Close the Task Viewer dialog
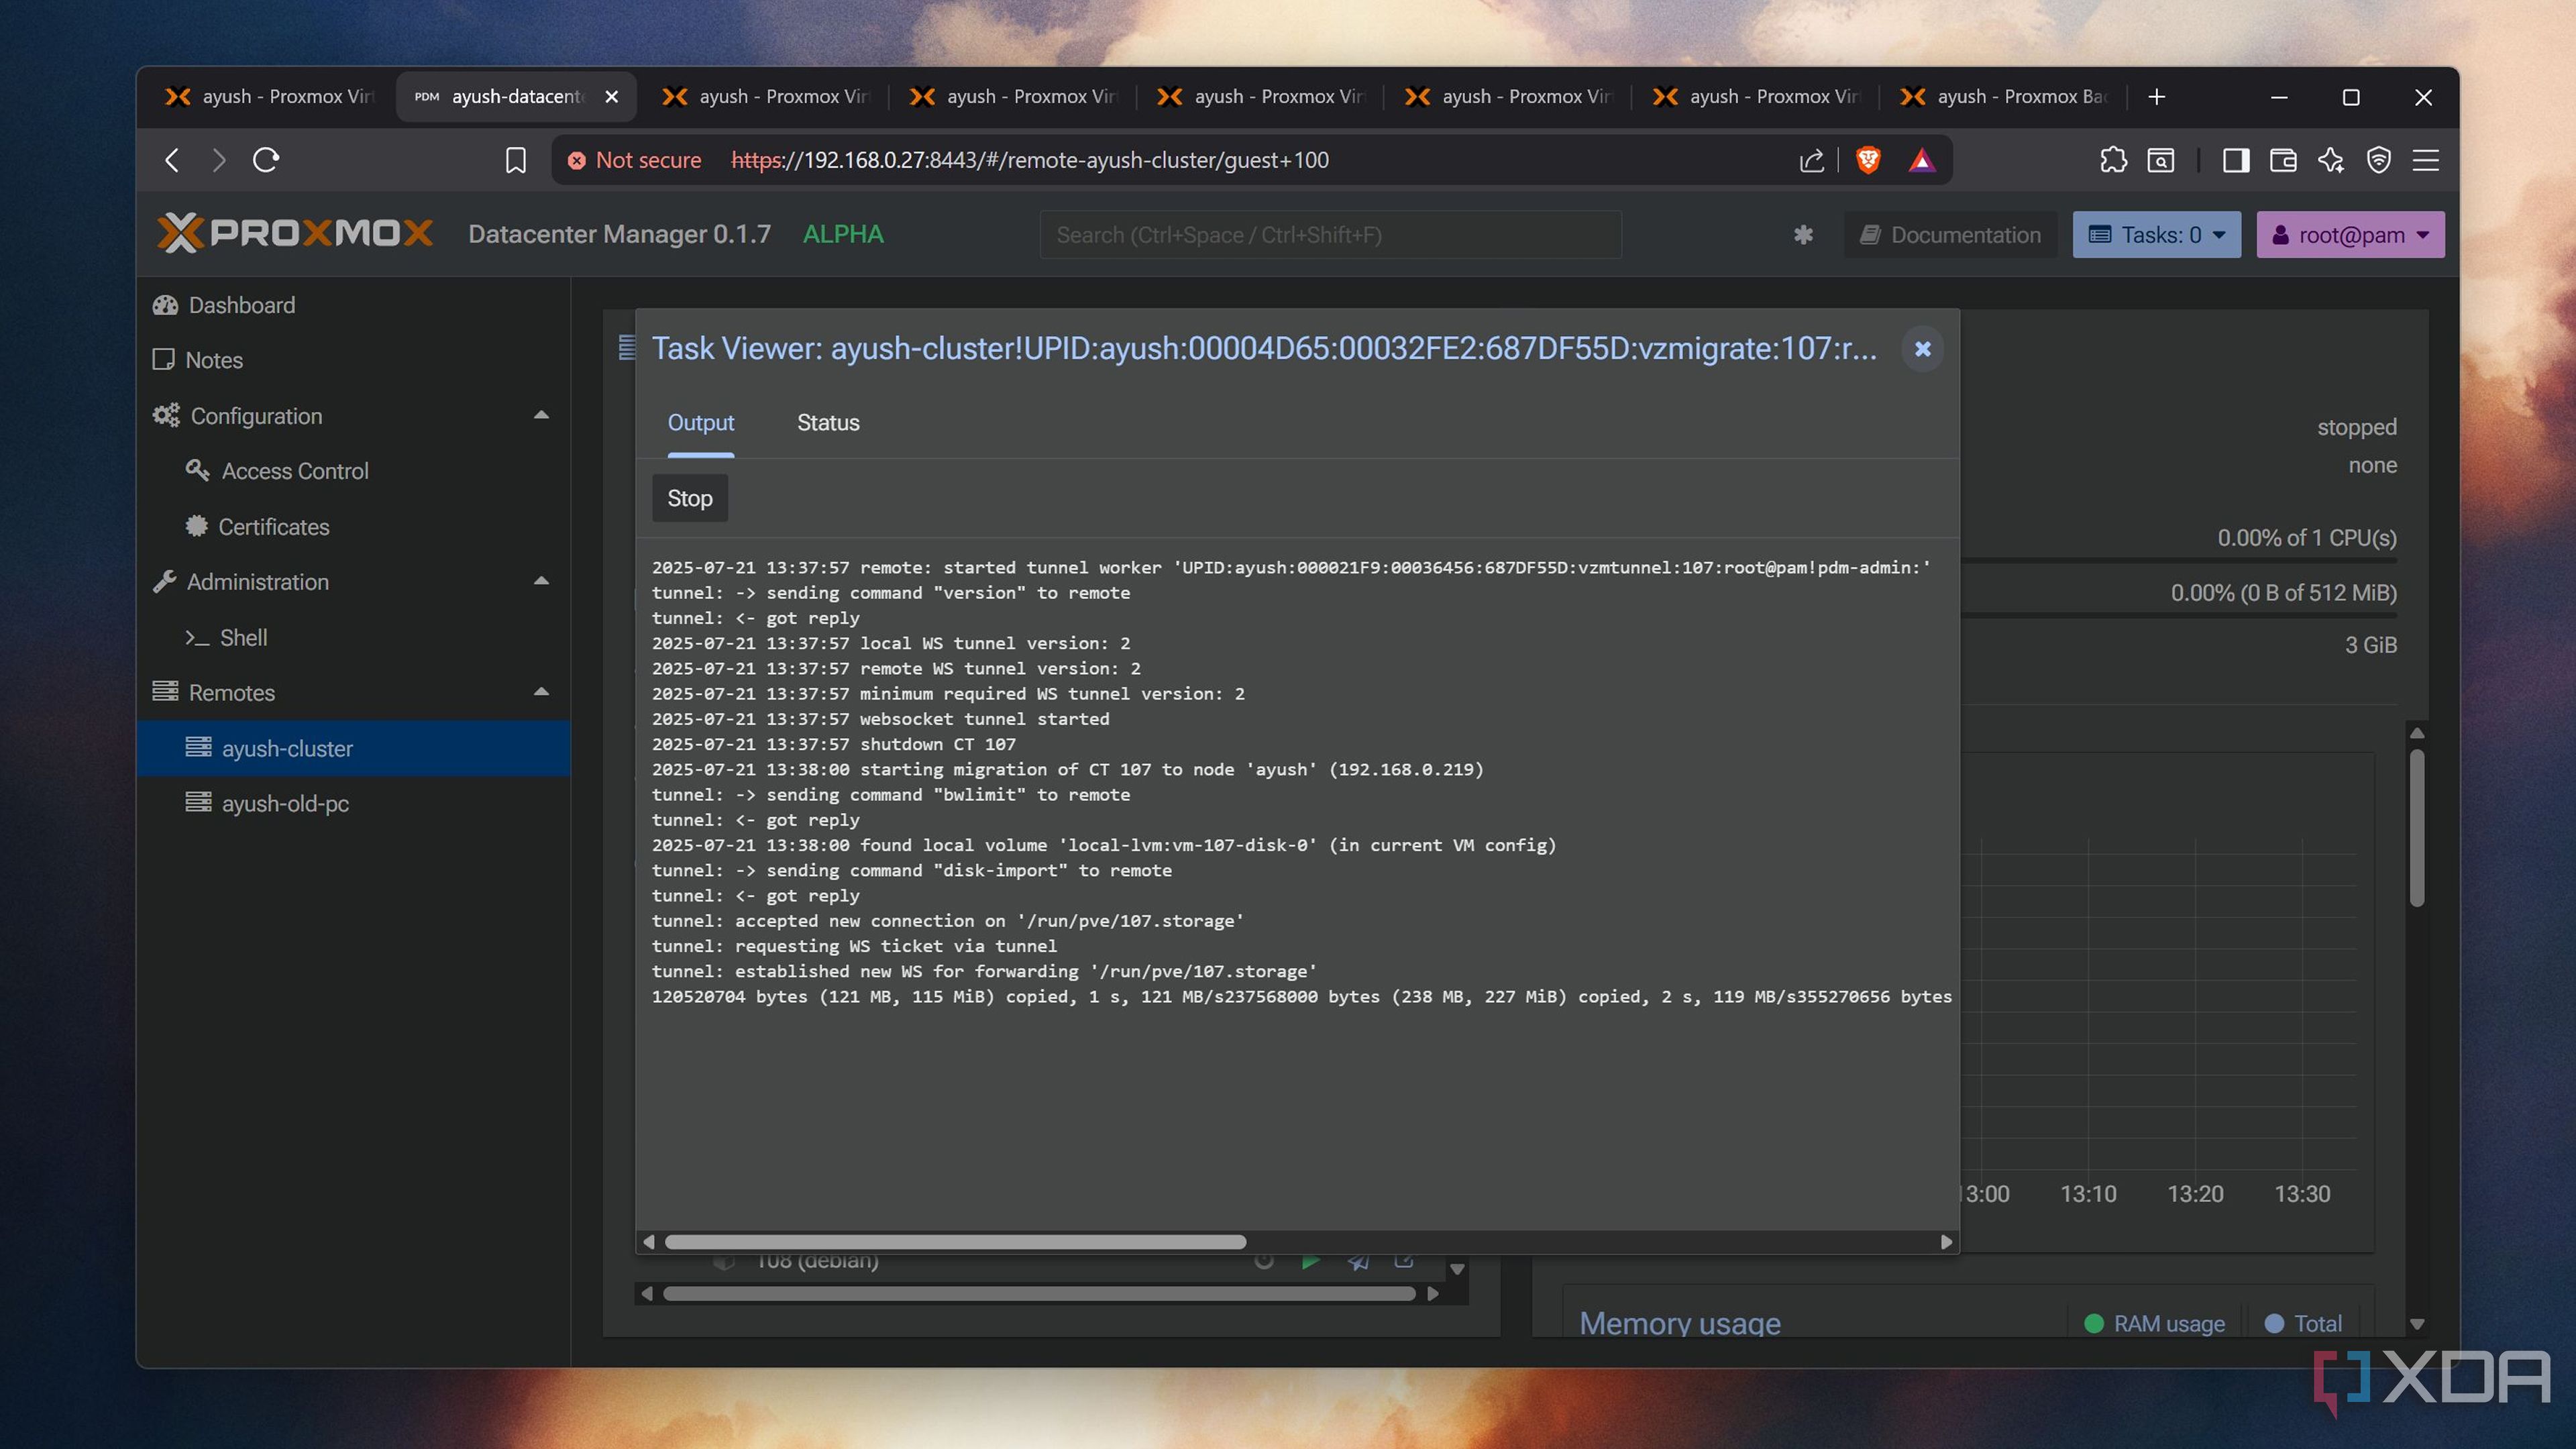Image resolution: width=2576 pixels, height=1449 pixels. pos(1922,349)
